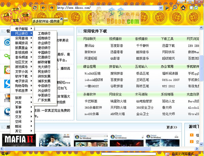Close the 多多软件站 tab with X

point(62,19)
